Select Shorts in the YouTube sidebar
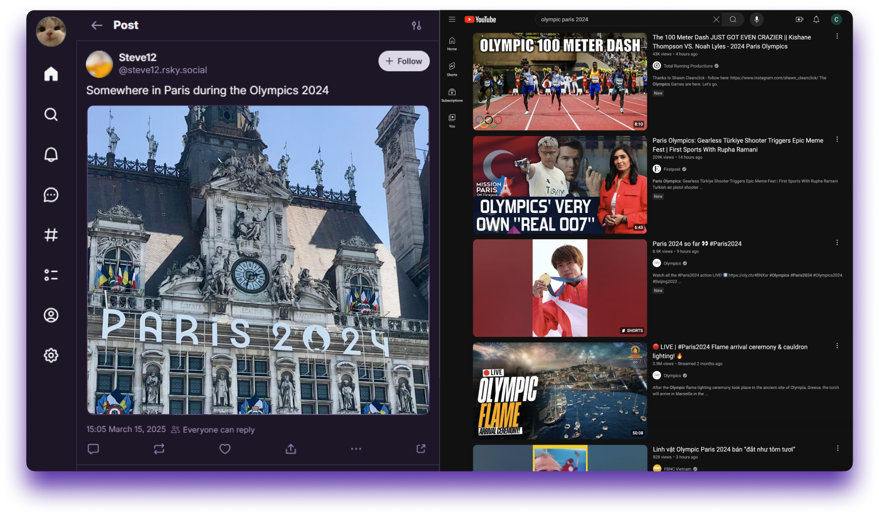Viewport: 879px width, 514px height. 452,69
